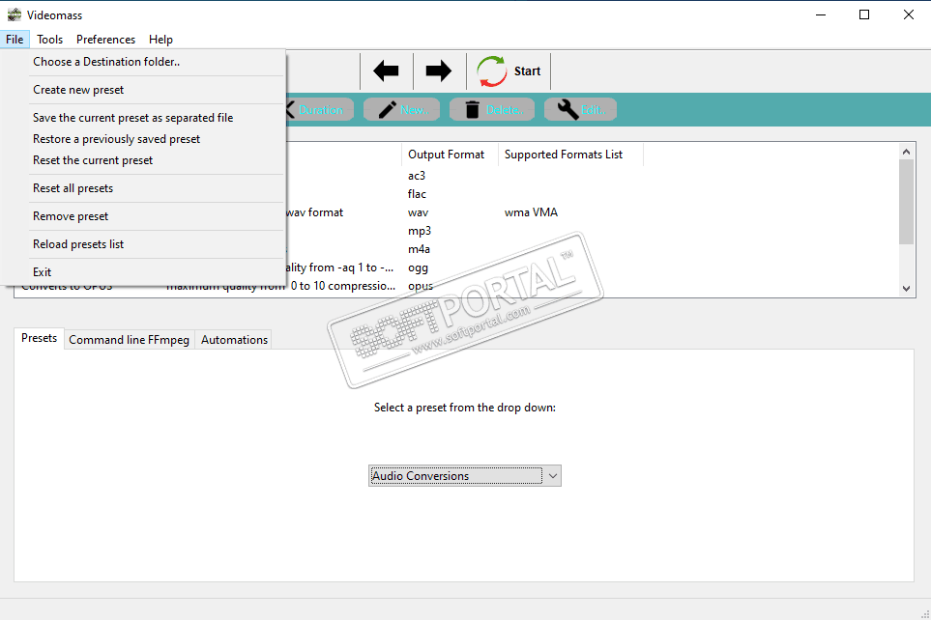Viewport: 931px width, 620px height.
Task: Click the Start conversion icon
Action: pyautogui.click(x=492, y=71)
